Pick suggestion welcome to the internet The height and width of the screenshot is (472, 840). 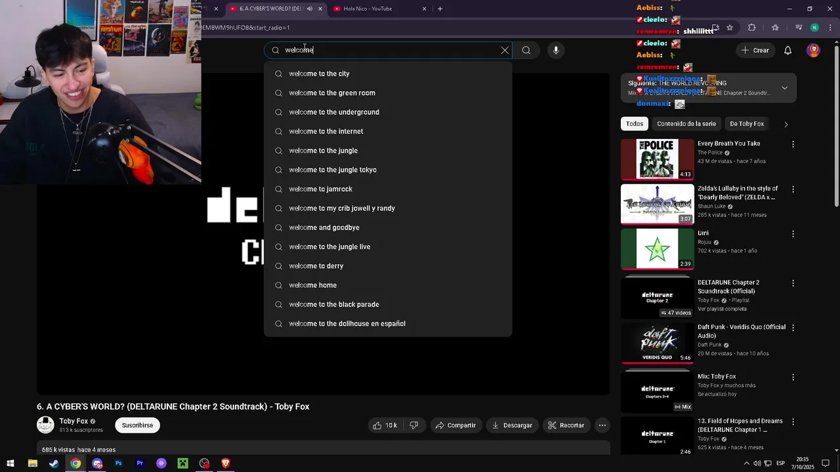click(388, 131)
